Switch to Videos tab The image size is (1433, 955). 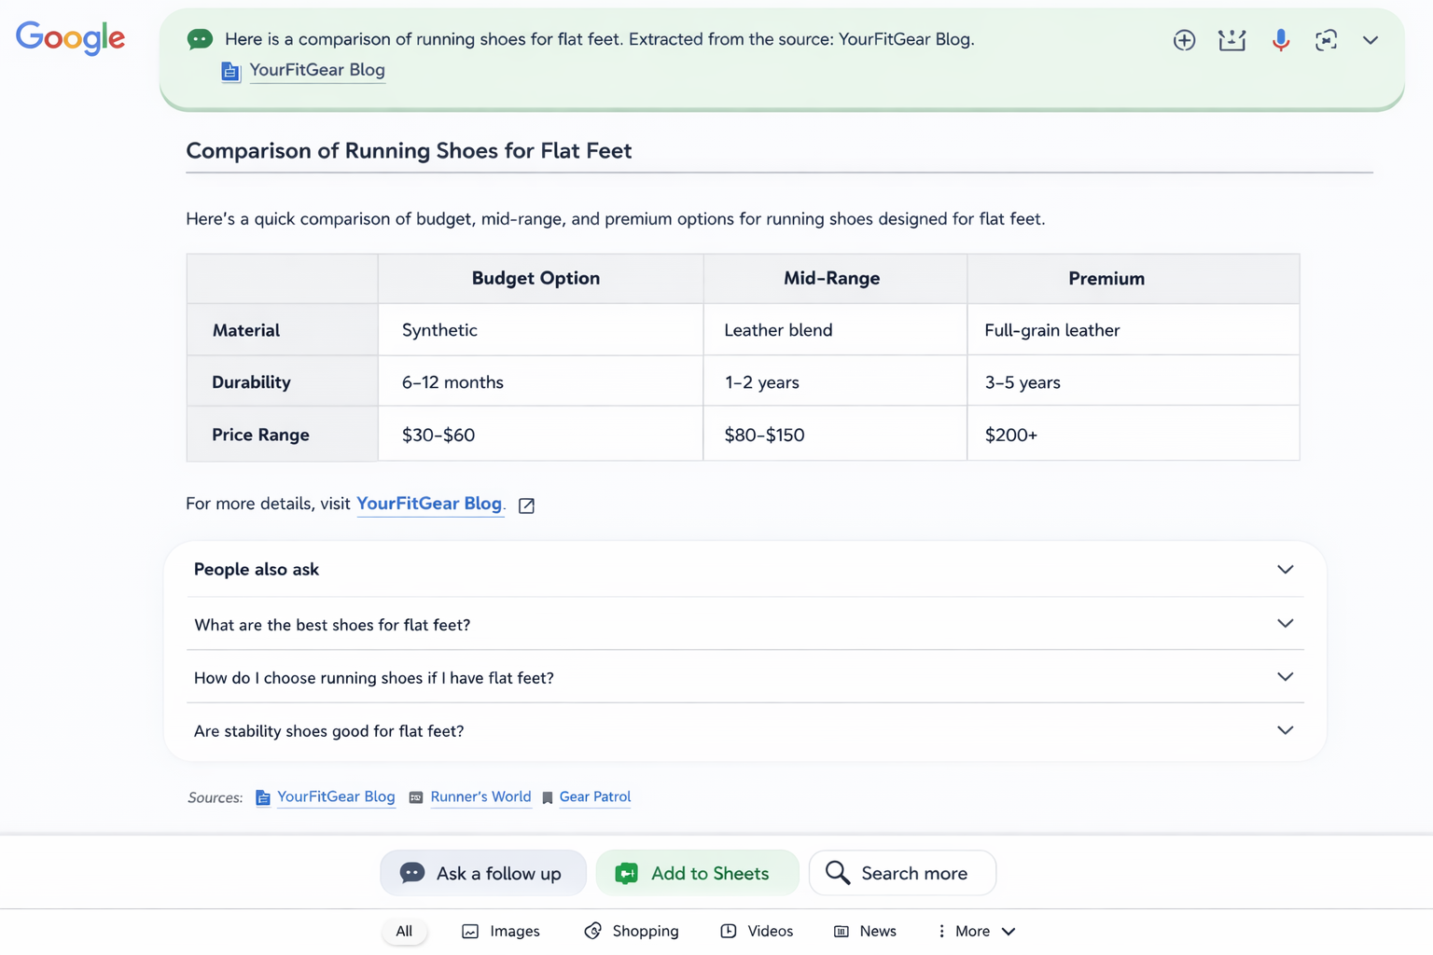tap(757, 931)
